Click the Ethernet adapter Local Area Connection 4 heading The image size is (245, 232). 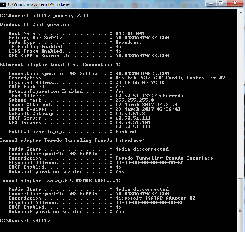pos(60,65)
